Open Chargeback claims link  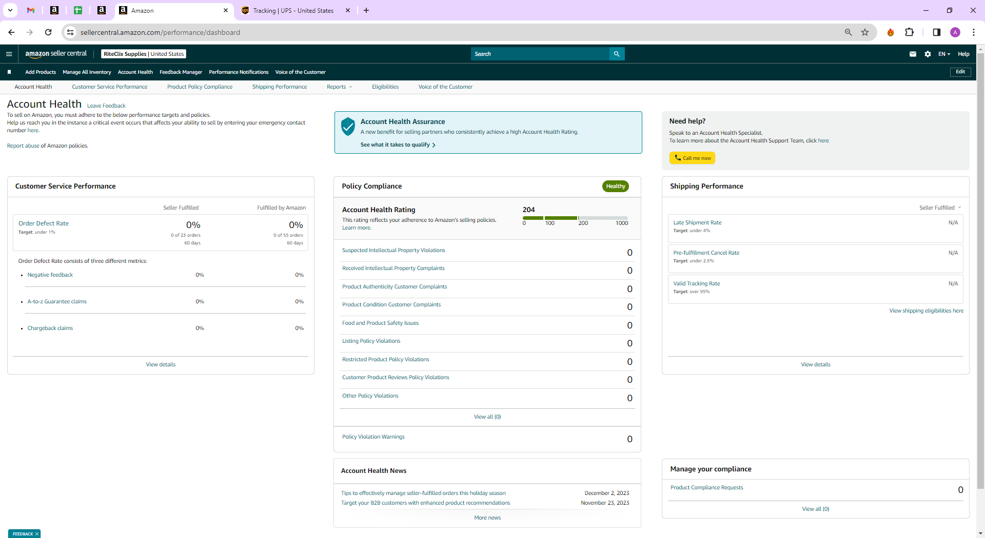[x=50, y=328]
